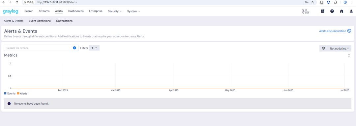Image resolution: width=356 pixels, height=126 pixels.
Task: Focus the Search for events field
Action: (x=41, y=48)
